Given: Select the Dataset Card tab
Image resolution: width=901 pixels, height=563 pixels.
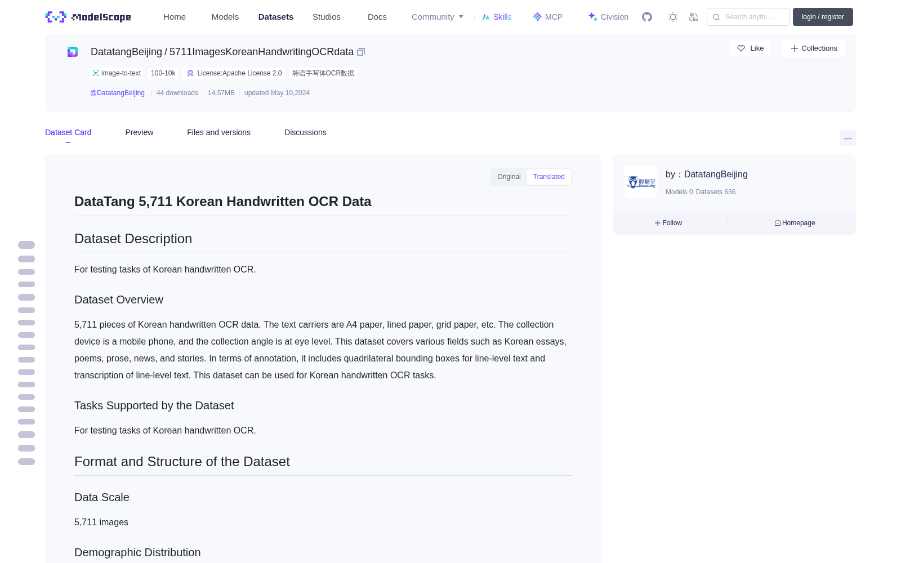Looking at the screenshot, I should tap(68, 132).
